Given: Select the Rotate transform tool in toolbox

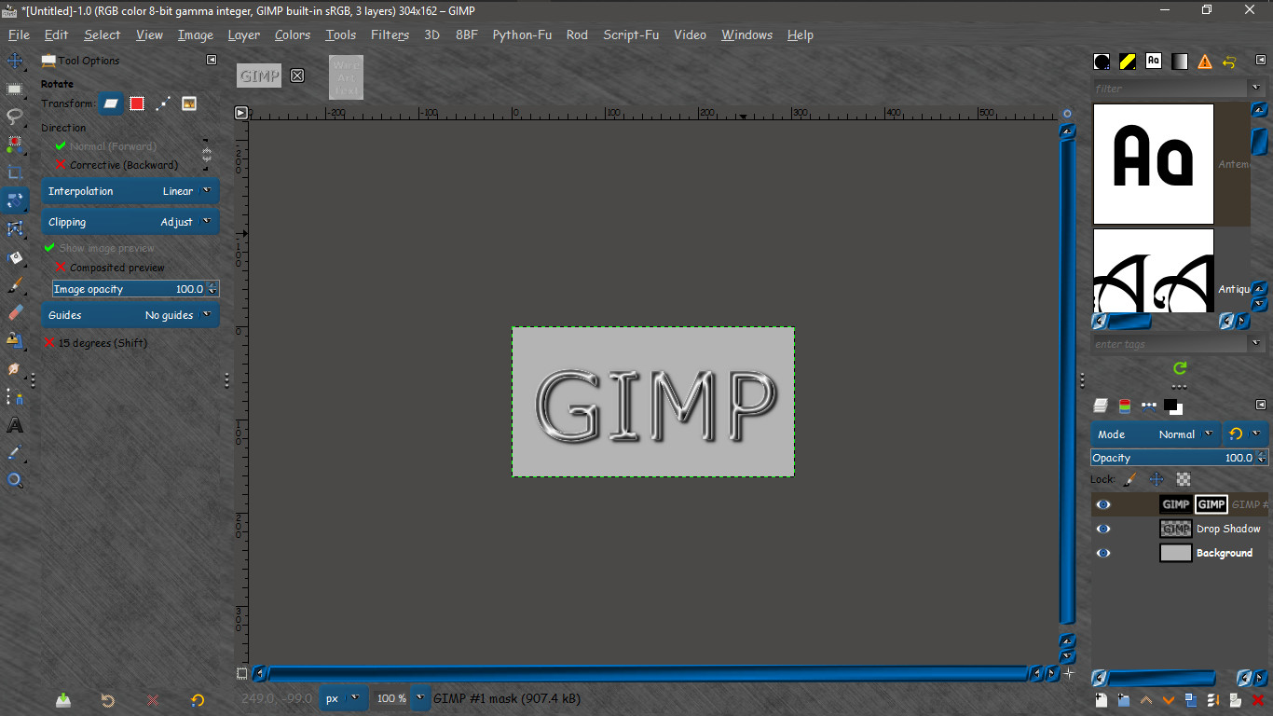Looking at the screenshot, I should coord(15,200).
